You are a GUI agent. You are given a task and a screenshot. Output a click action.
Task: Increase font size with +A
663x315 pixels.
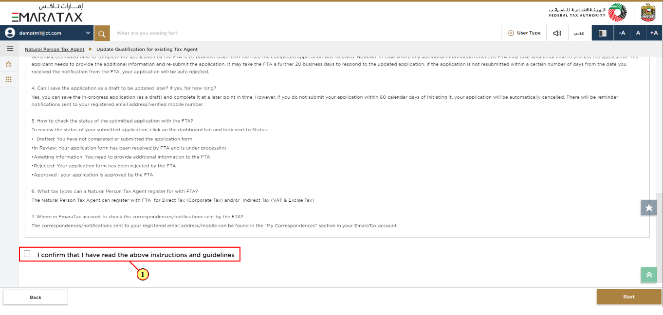pyautogui.click(x=654, y=33)
